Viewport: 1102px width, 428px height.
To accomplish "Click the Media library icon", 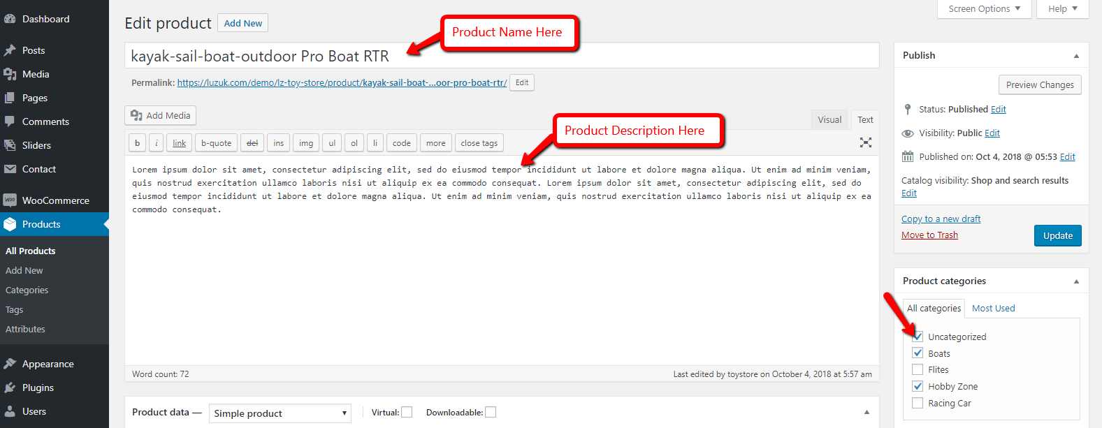I will pyautogui.click(x=10, y=74).
